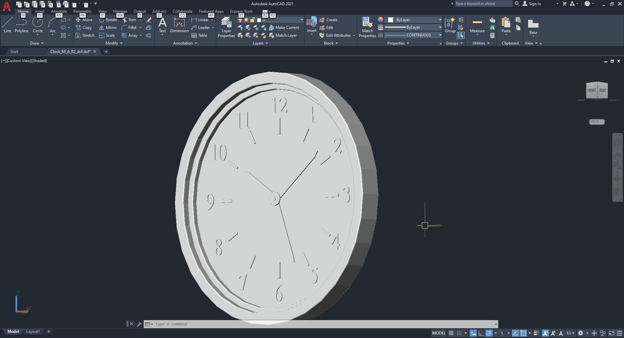Expand the Draw panel
The width and height of the screenshot is (624, 338).
click(x=37, y=43)
